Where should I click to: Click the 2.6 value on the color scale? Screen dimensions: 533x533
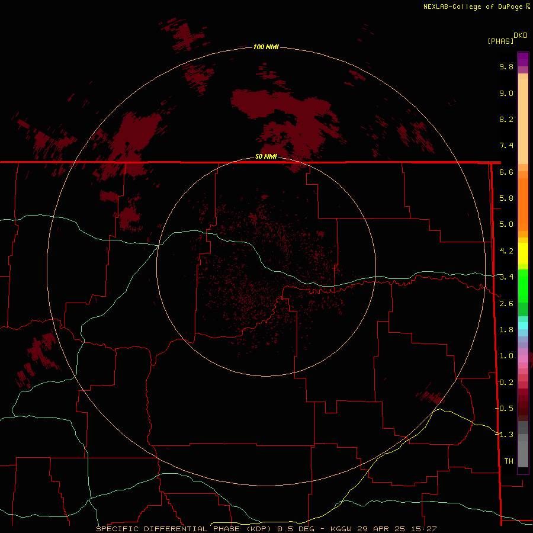[x=506, y=304]
